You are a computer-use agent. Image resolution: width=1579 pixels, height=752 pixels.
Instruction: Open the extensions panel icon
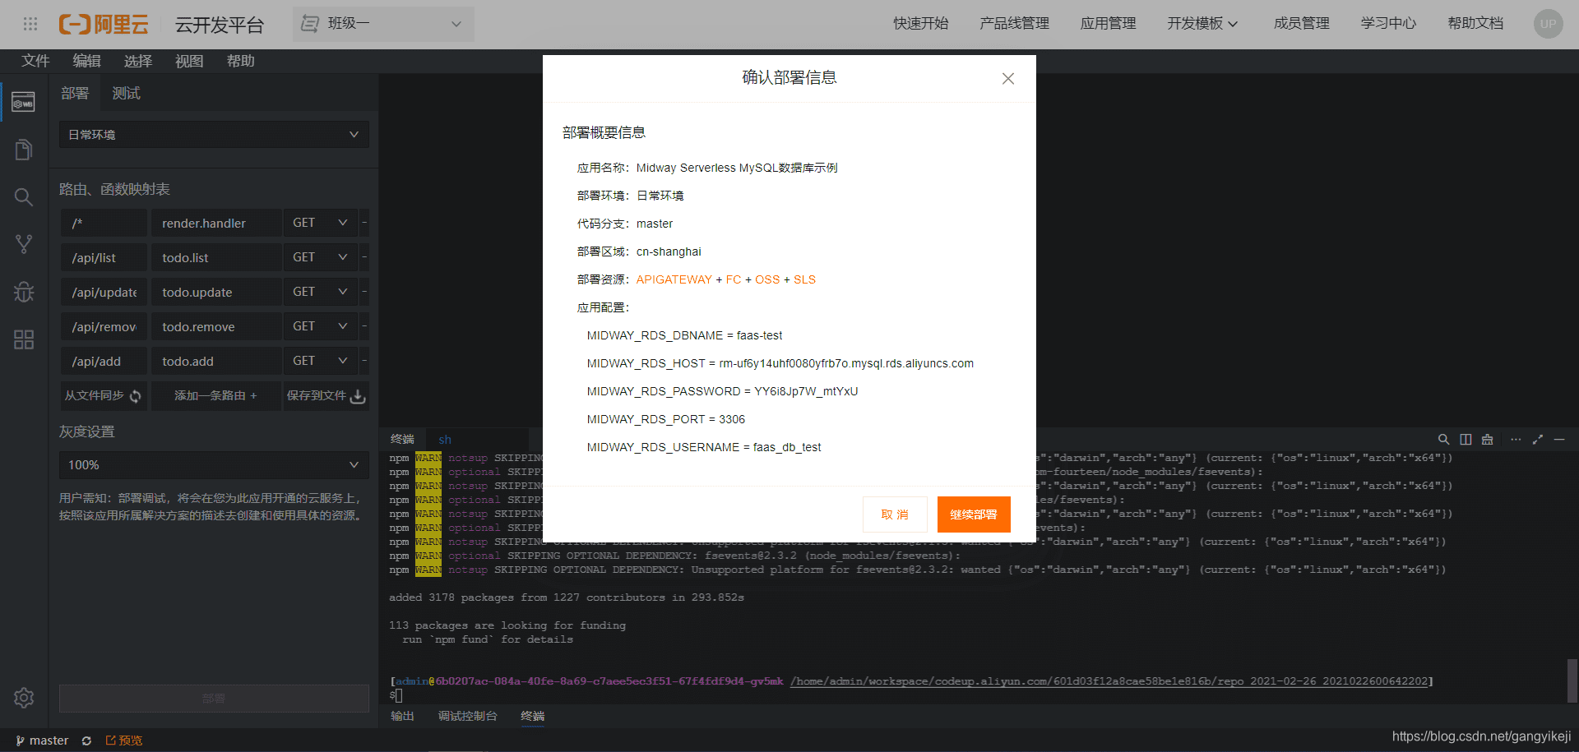[x=23, y=339]
